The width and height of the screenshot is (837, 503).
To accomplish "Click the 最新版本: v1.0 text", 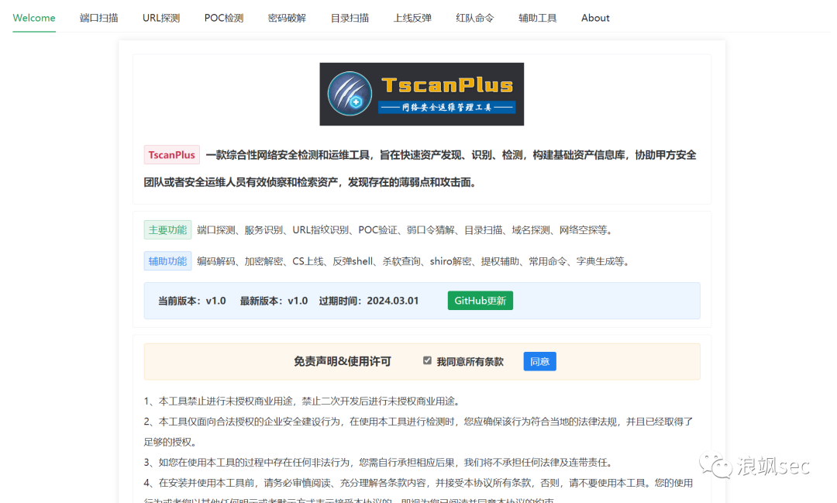I will pyautogui.click(x=274, y=301).
